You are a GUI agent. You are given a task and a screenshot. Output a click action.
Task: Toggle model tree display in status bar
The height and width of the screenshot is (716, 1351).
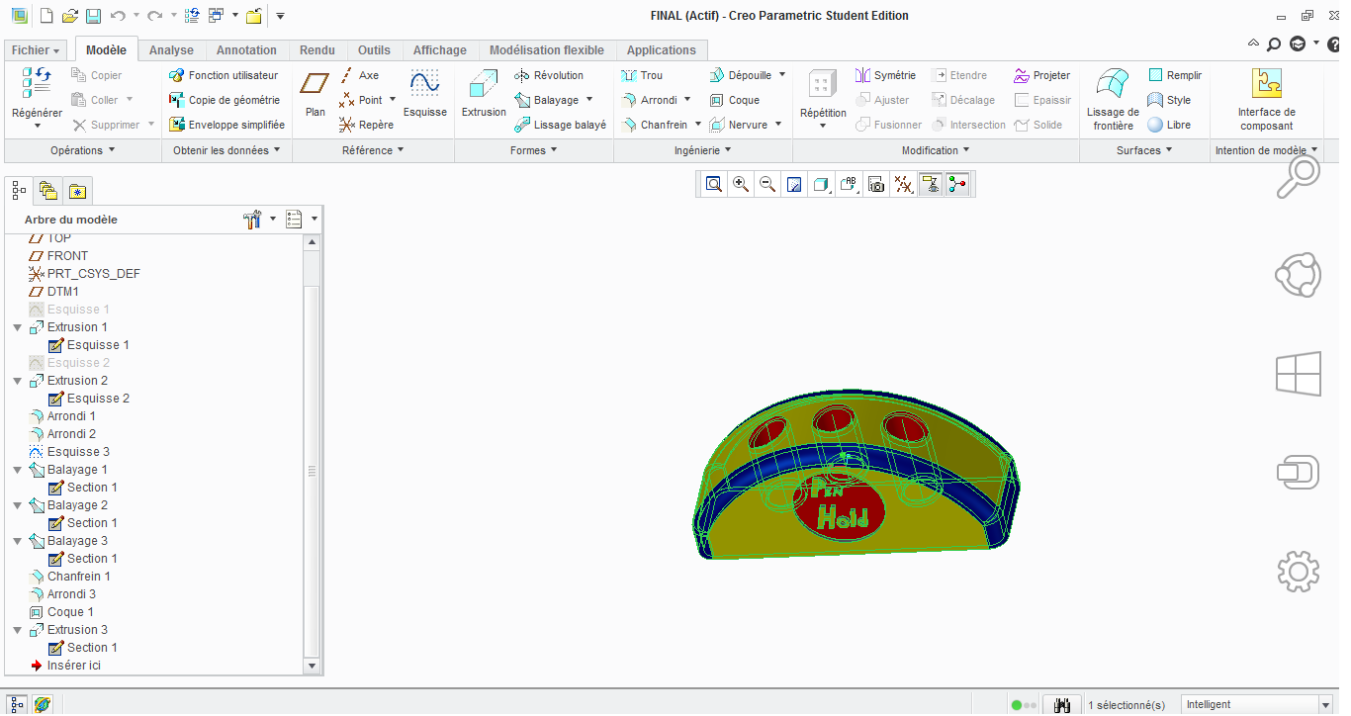click(18, 705)
